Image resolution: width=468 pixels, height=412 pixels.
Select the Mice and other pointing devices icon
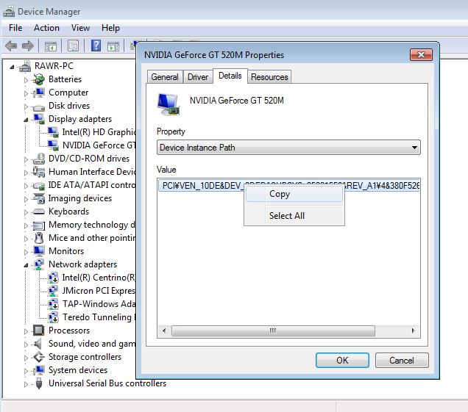click(39, 238)
